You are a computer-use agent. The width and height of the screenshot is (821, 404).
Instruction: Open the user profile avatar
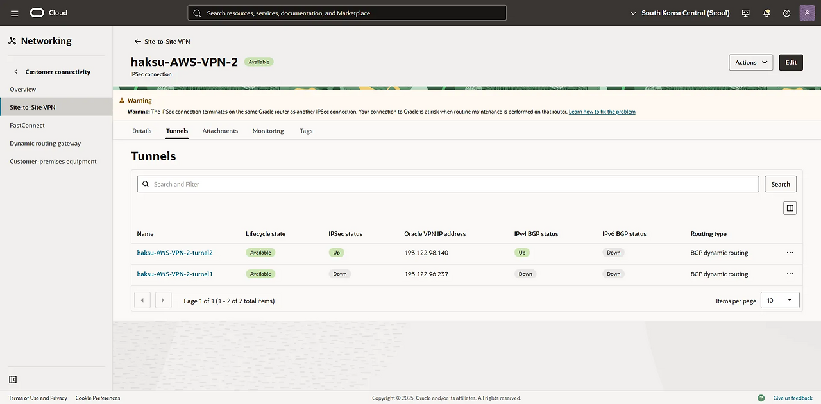(807, 13)
